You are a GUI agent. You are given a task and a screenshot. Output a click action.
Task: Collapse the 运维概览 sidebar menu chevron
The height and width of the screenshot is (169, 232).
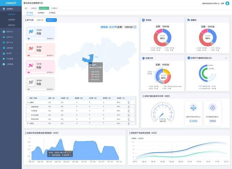18,9
